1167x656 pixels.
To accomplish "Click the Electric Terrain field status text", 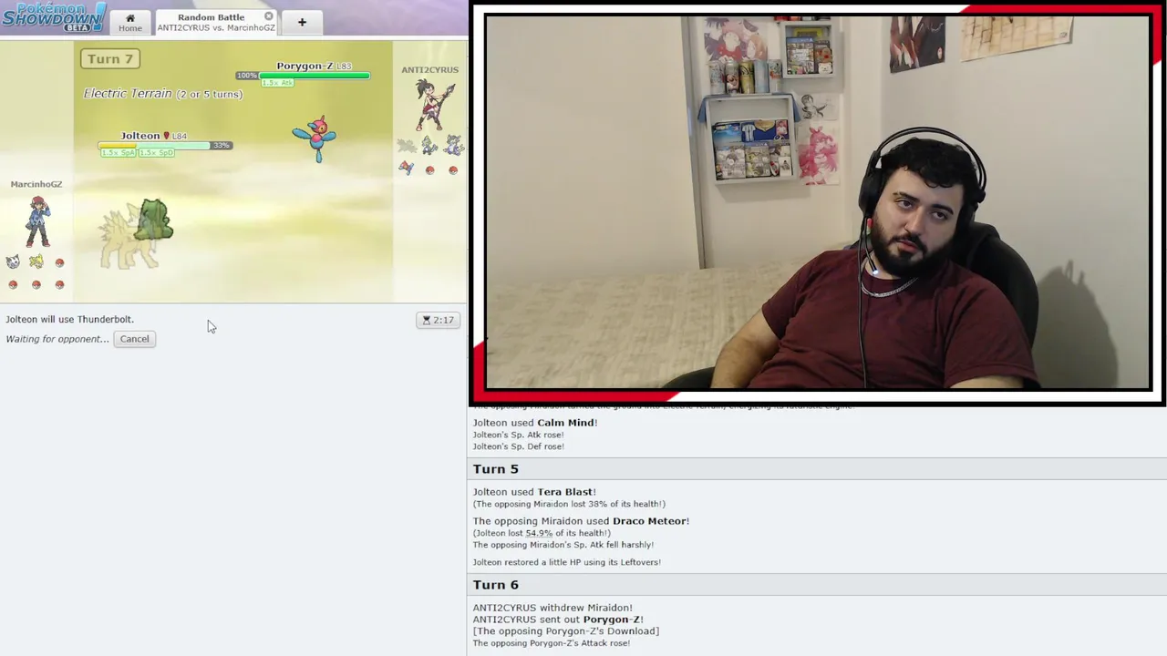I will coord(163,94).
